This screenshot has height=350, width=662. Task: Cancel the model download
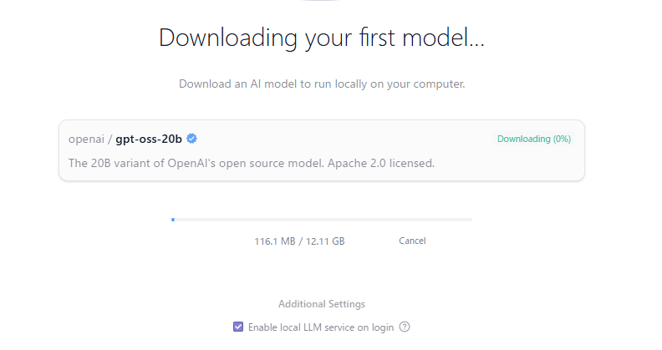(412, 241)
